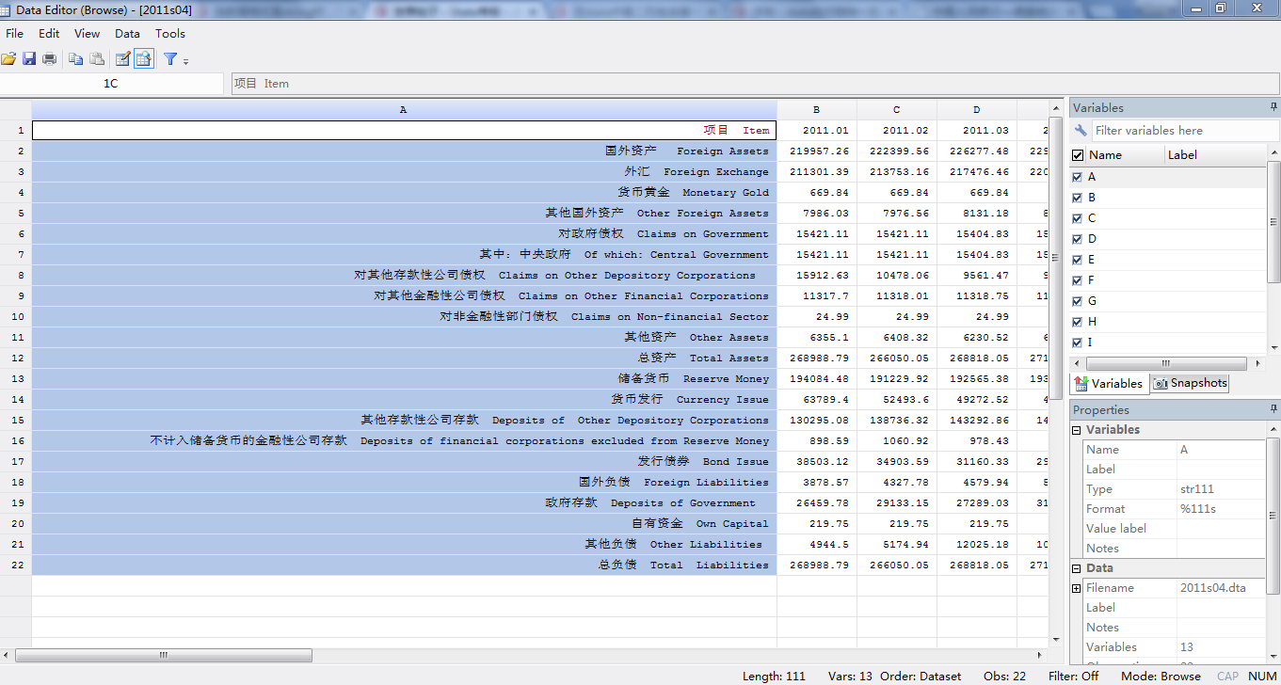Viewport: 1281px width, 685px height.
Task: Click cell 总资产 Total Assets
Action: (404, 358)
